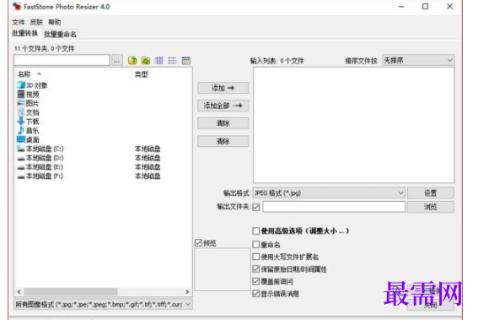Image resolution: width=478 pixels, height=320 pixels.
Task: Switch to the 批量转换 tab
Action: pyautogui.click(x=25, y=33)
